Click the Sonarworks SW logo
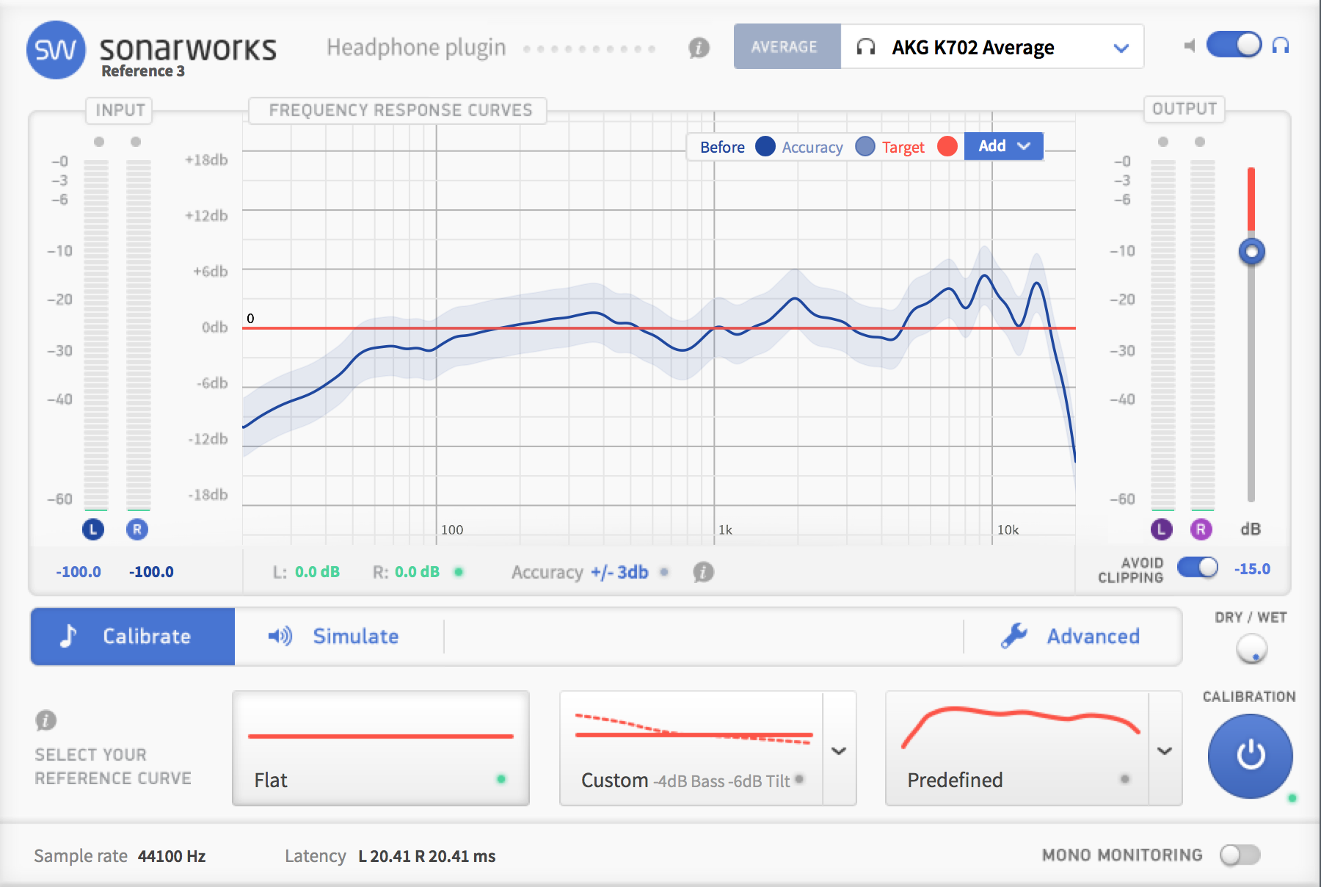 56,50
